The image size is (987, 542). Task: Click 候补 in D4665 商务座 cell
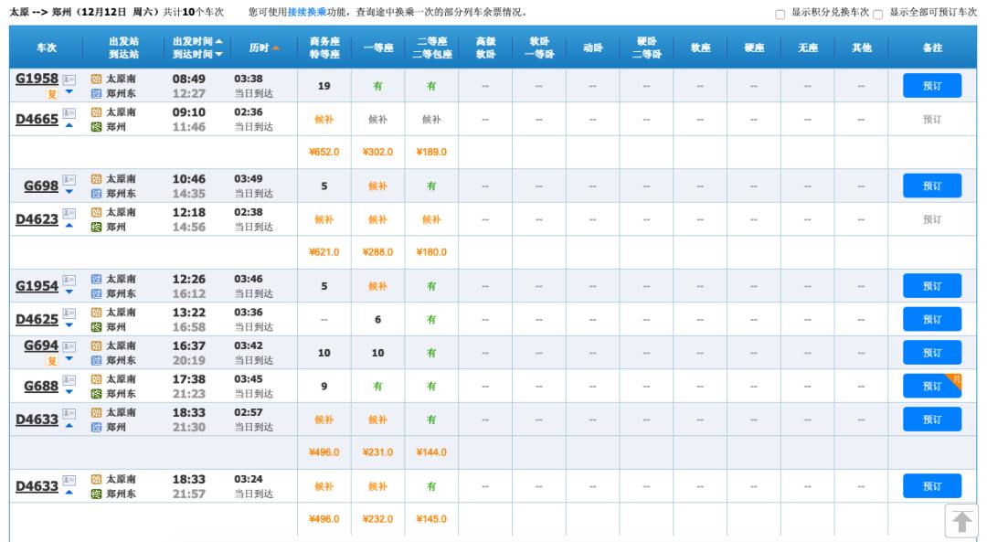(x=324, y=119)
